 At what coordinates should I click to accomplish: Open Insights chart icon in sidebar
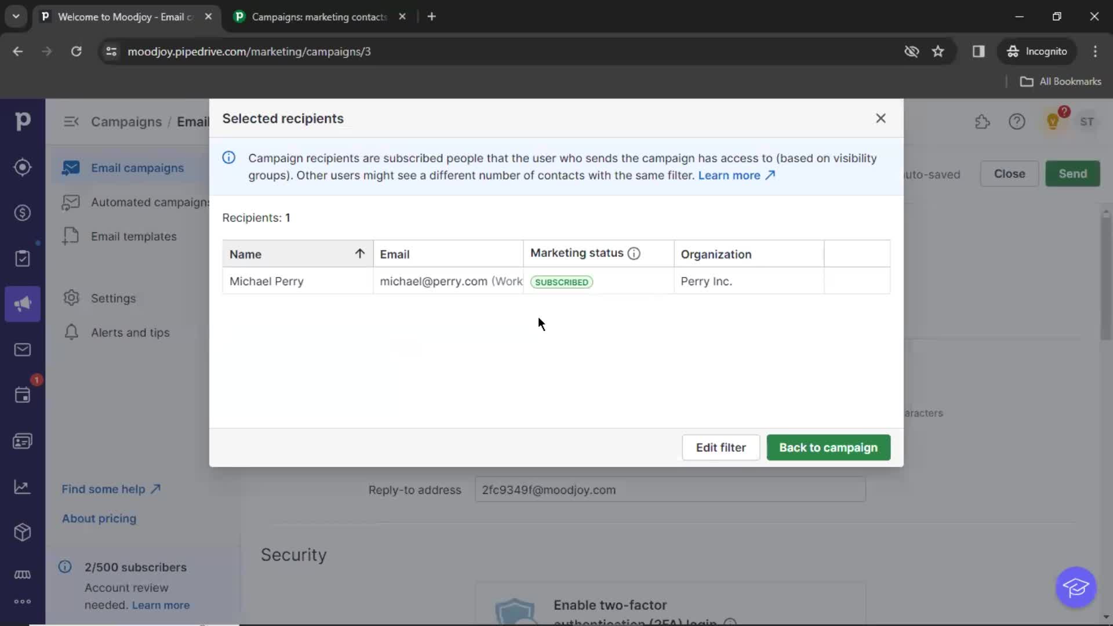pyautogui.click(x=23, y=487)
